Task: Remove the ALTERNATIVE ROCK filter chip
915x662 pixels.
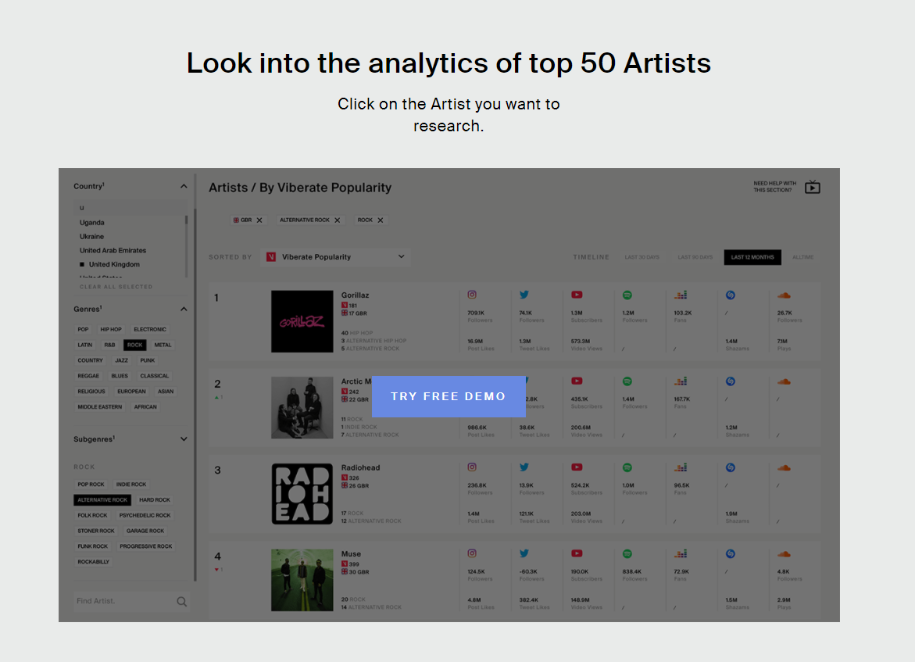Action: coord(338,220)
